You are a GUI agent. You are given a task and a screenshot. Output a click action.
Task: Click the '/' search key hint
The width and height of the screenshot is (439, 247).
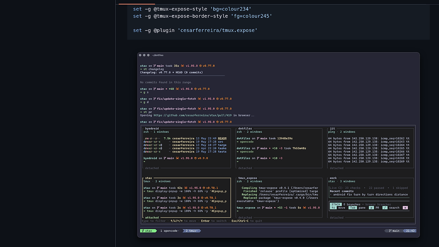(x=385, y=208)
